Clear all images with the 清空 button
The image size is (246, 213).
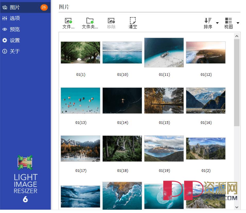(133, 22)
